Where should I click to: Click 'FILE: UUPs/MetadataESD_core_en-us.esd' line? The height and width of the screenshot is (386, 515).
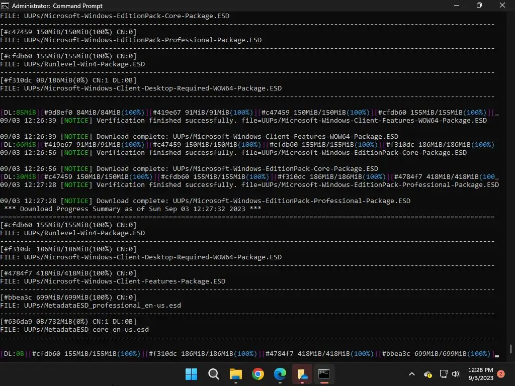[x=74, y=330]
